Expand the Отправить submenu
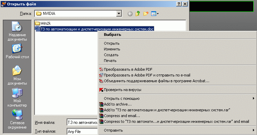257x135 pixels. point(177,130)
